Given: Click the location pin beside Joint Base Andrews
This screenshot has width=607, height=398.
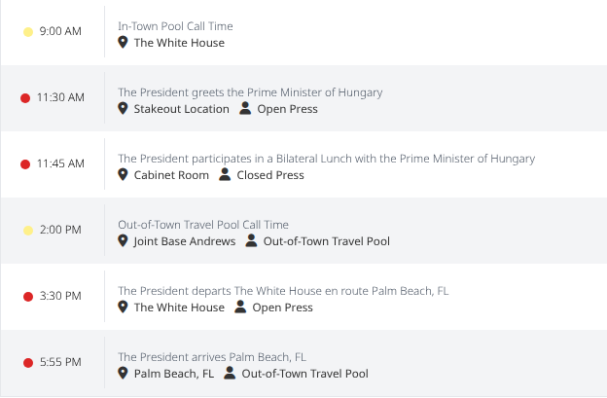Looking at the screenshot, I should pos(124,241).
